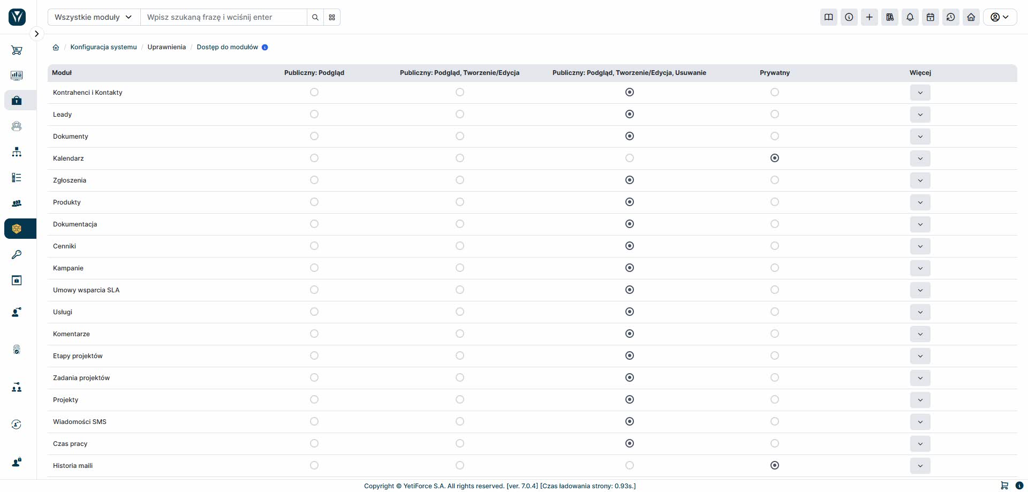Open the history clock icon in top toolbar
Screen dimensions: 1028x492
(x=951, y=17)
